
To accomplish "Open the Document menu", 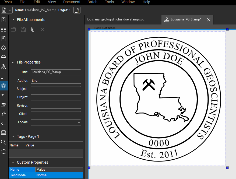I will (x=72, y=2).
